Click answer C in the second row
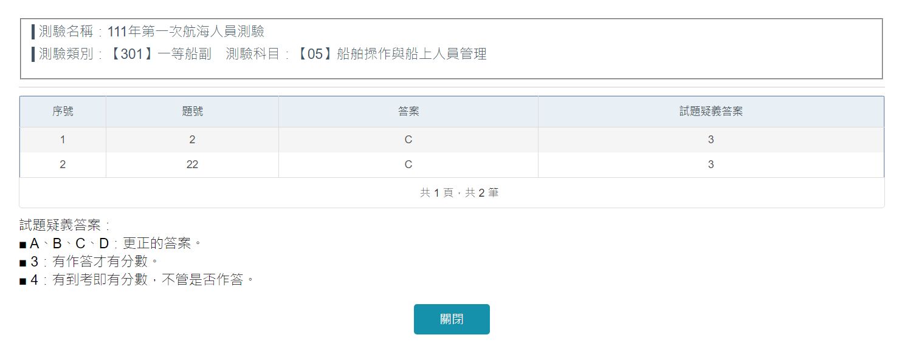 click(408, 165)
